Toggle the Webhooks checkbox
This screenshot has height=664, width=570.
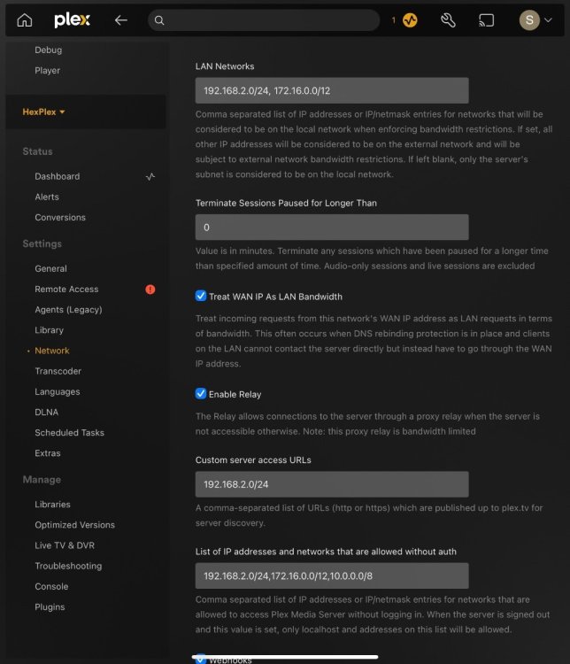coord(200,658)
